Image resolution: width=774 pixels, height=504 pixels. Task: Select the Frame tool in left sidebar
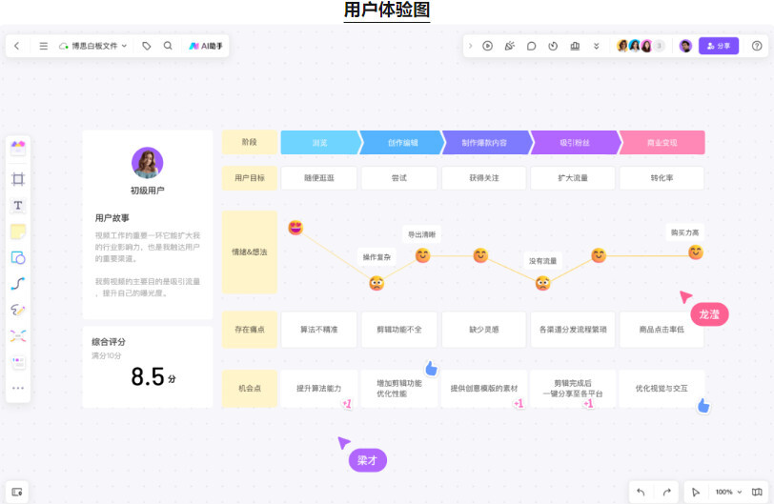pos(18,179)
